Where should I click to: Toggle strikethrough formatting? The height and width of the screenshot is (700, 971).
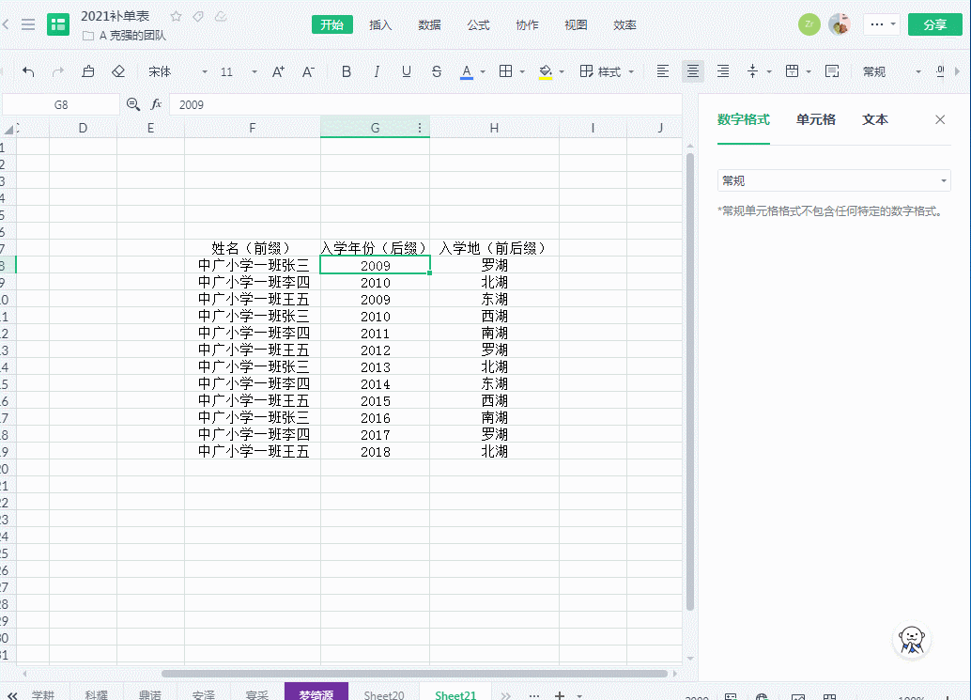[x=437, y=71]
